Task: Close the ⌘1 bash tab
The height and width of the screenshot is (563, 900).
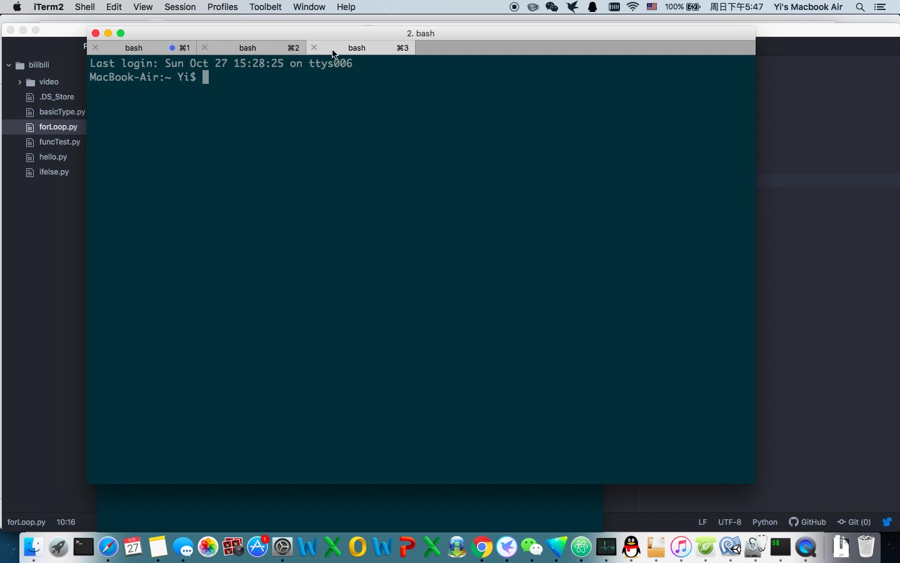Action: (x=96, y=48)
